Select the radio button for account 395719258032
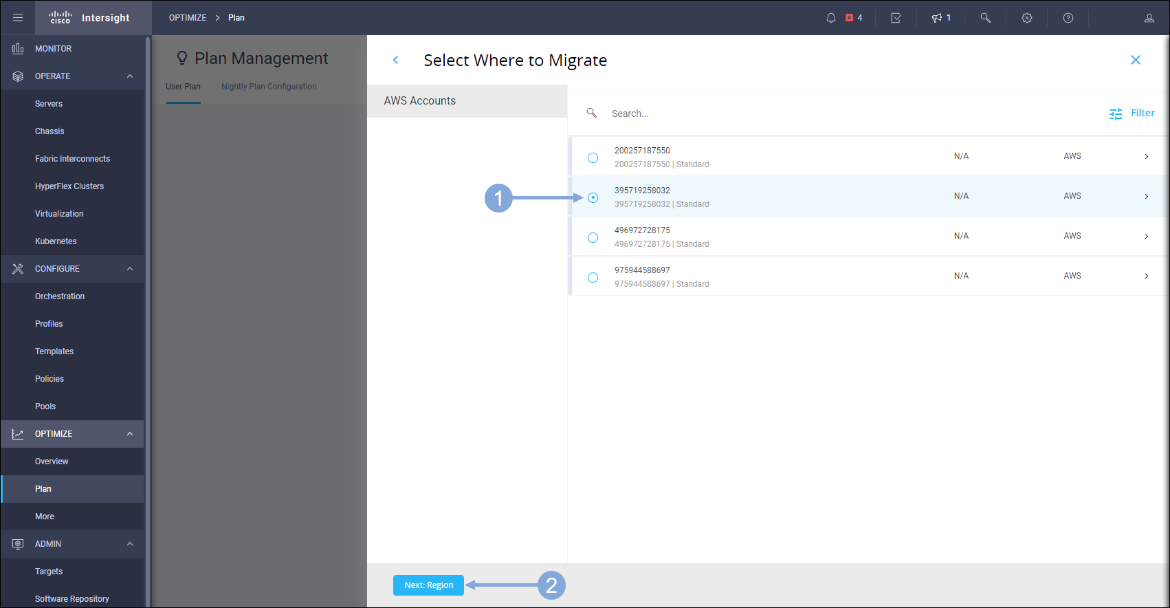 [x=593, y=197]
